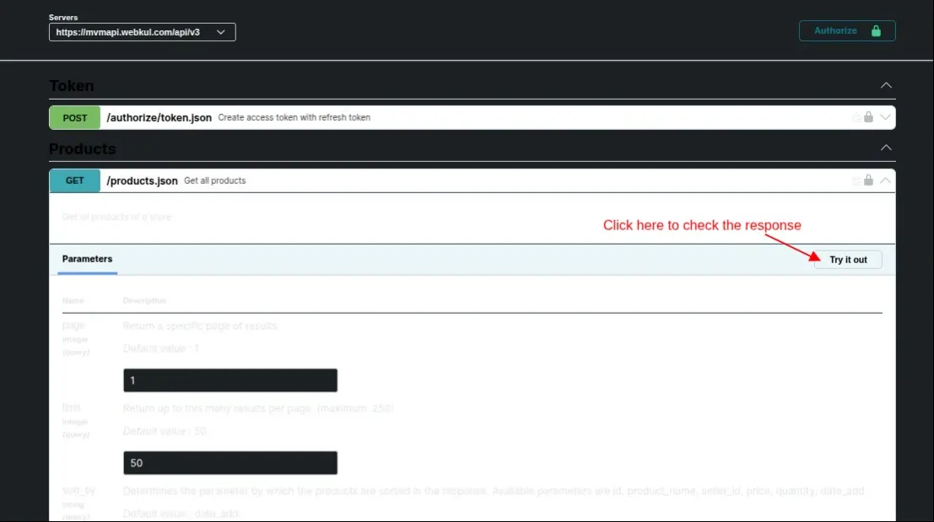The width and height of the screenshot is (934, 522).
Task: Click the /products.json endpoint path
Action: 142,181
